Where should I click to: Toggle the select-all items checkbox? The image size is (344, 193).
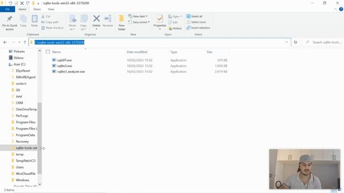tap(48, 52)
